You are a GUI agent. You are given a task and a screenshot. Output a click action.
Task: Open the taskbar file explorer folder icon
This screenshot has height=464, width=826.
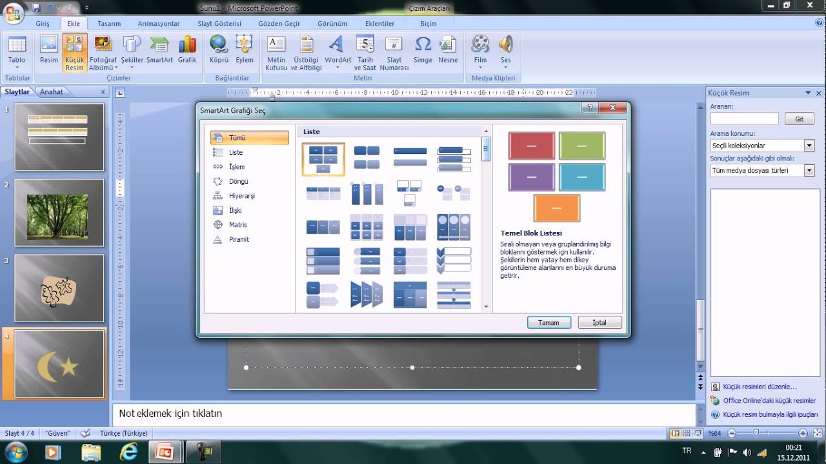[x=92, y=452]
